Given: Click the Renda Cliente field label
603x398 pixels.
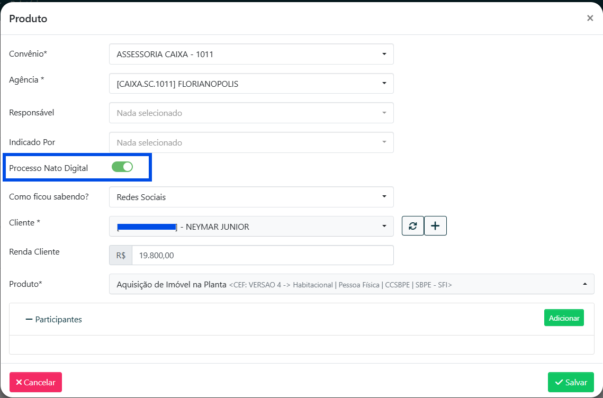Looking at the screenshot, I should (34, 252).
